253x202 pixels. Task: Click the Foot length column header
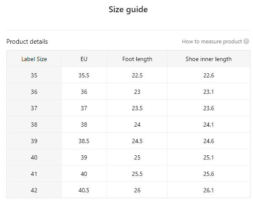137,59
